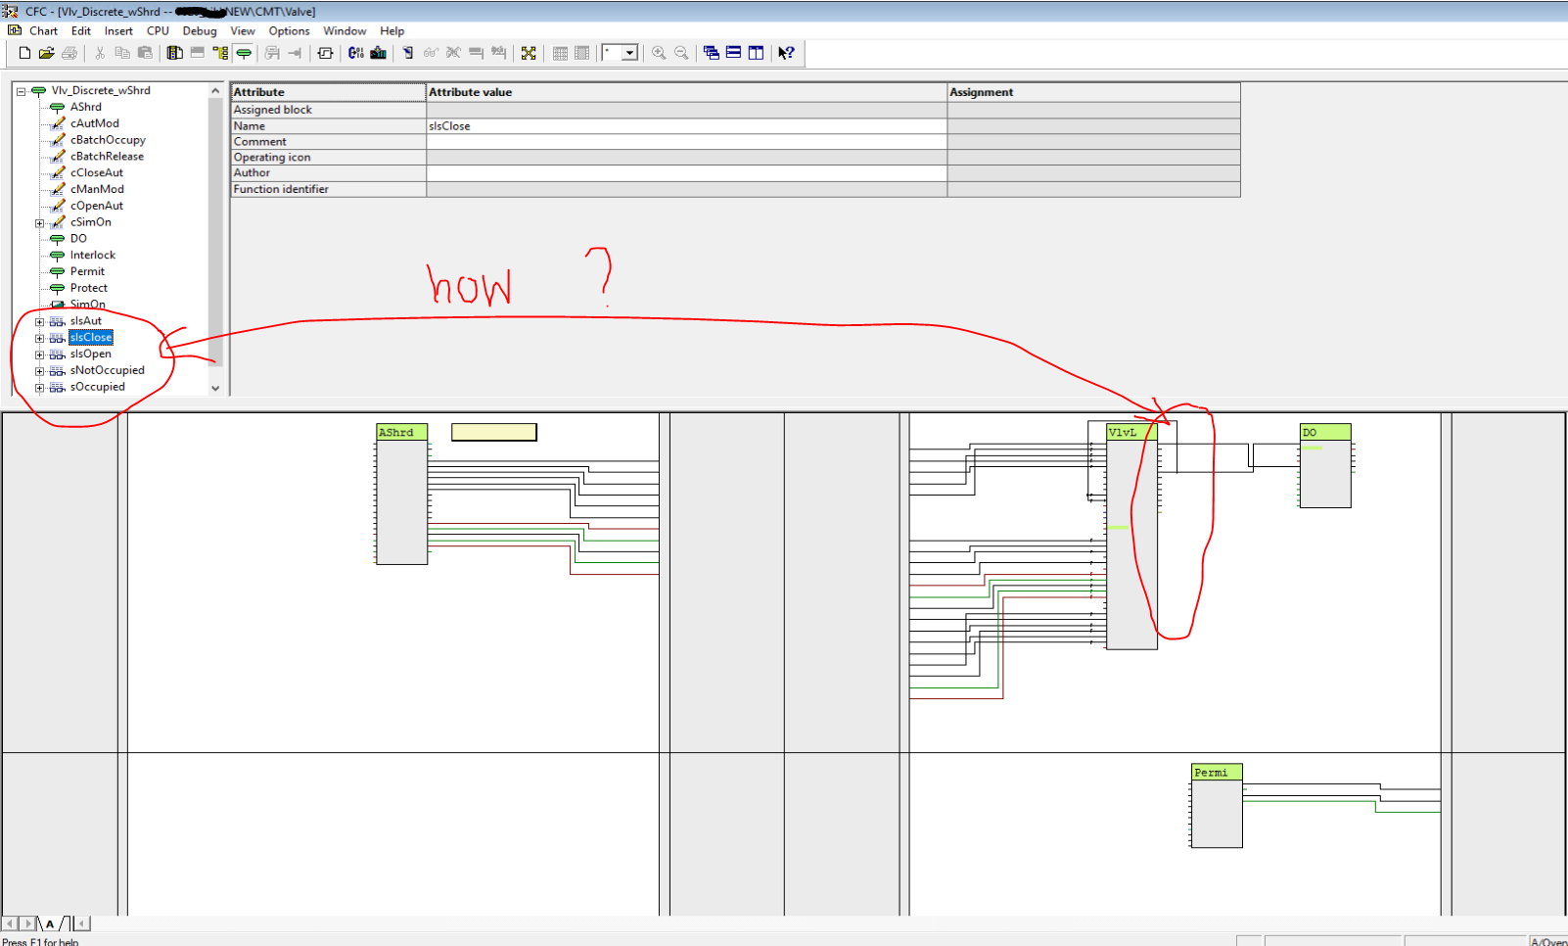Toggle the green block-contacts toolbar icon
Image resolution: width=1568 pixels, height=946 pixels.
tap(244, 53)
